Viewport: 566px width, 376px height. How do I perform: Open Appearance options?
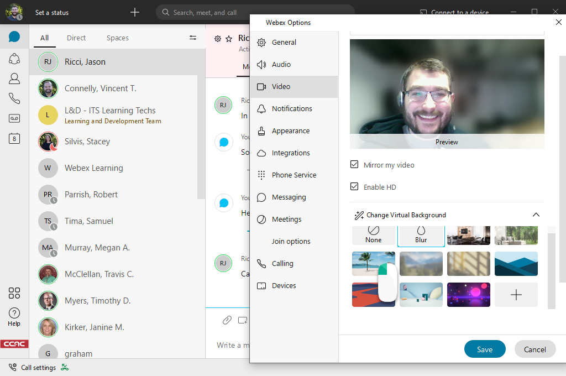(x=294, y=130)
